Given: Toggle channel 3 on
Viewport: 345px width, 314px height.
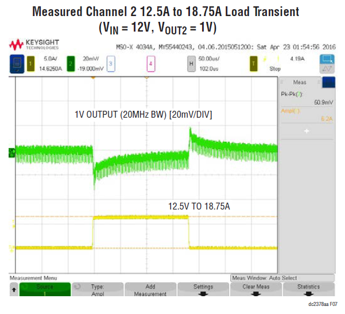Looking at the screenshot, I should [111, 63].
